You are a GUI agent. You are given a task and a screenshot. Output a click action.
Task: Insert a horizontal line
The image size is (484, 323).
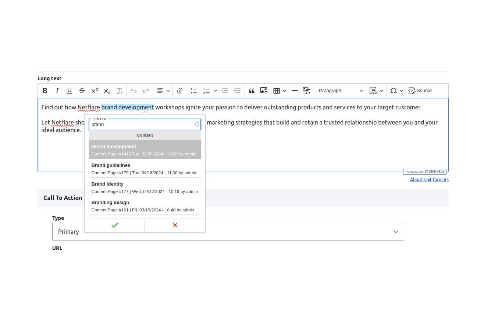294,91
